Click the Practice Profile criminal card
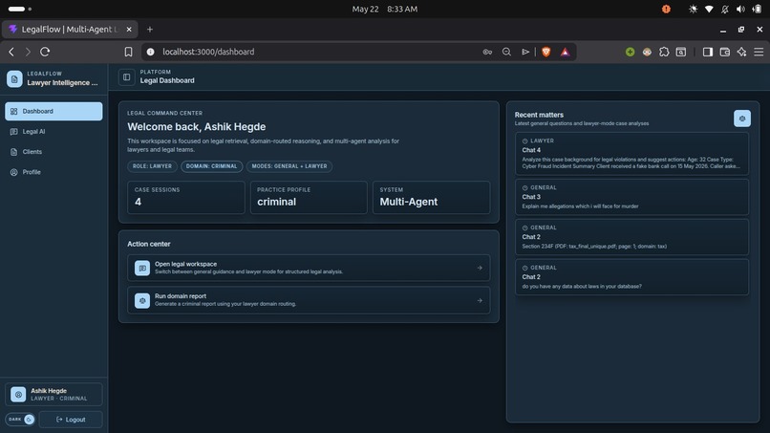Viewport: 770px width, 433px height. click(309, 197)
